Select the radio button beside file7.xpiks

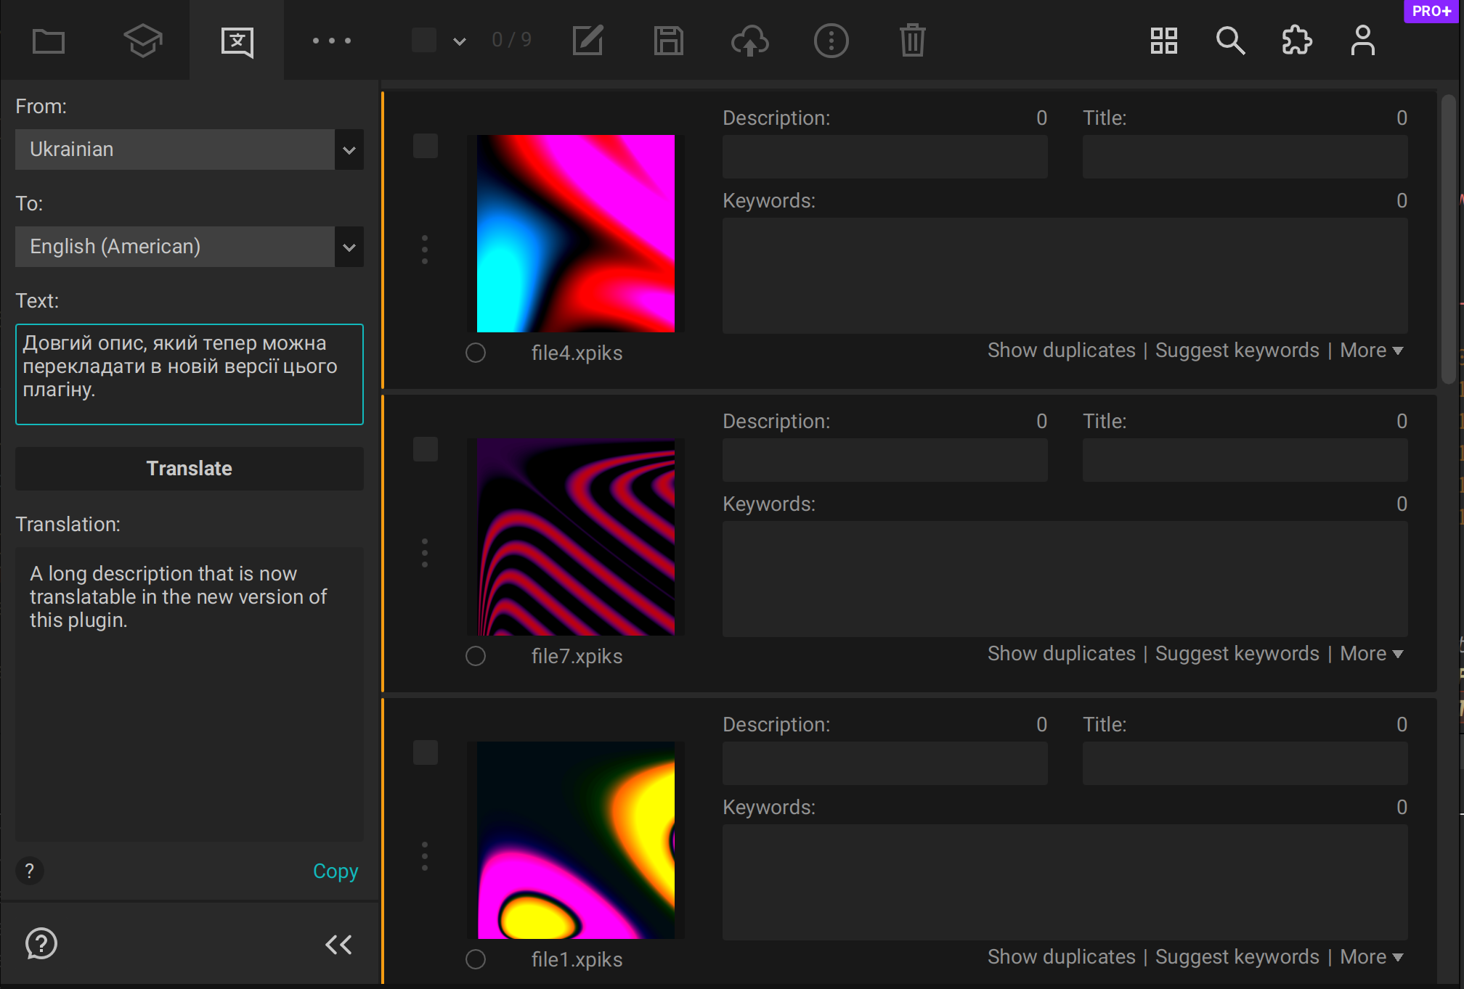476,656
